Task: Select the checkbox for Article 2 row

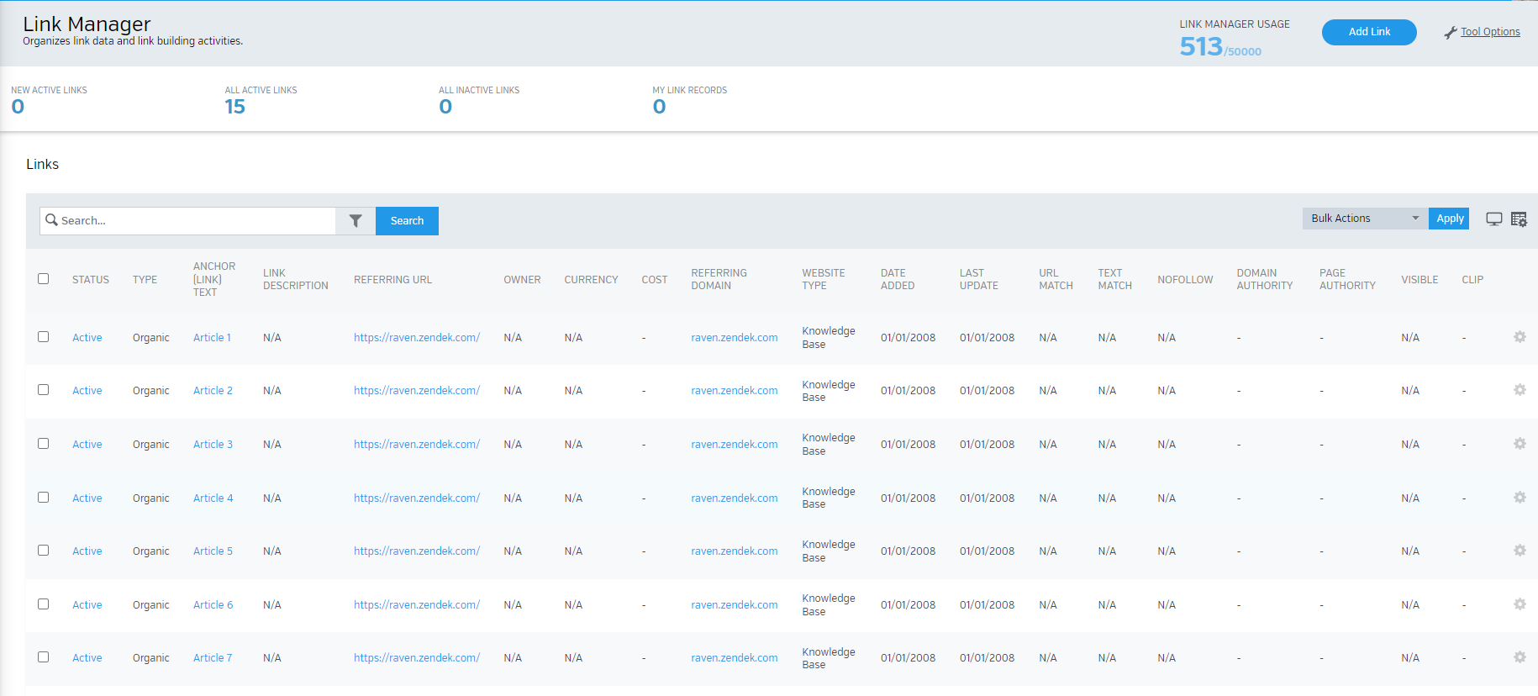Action: click(x=44, y=390)
